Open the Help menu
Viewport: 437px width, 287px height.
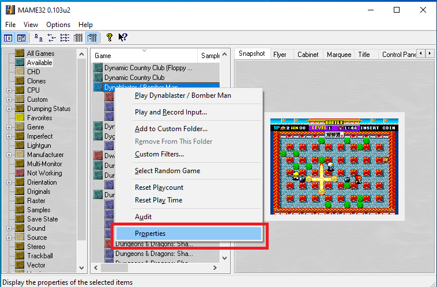point(85,25)
